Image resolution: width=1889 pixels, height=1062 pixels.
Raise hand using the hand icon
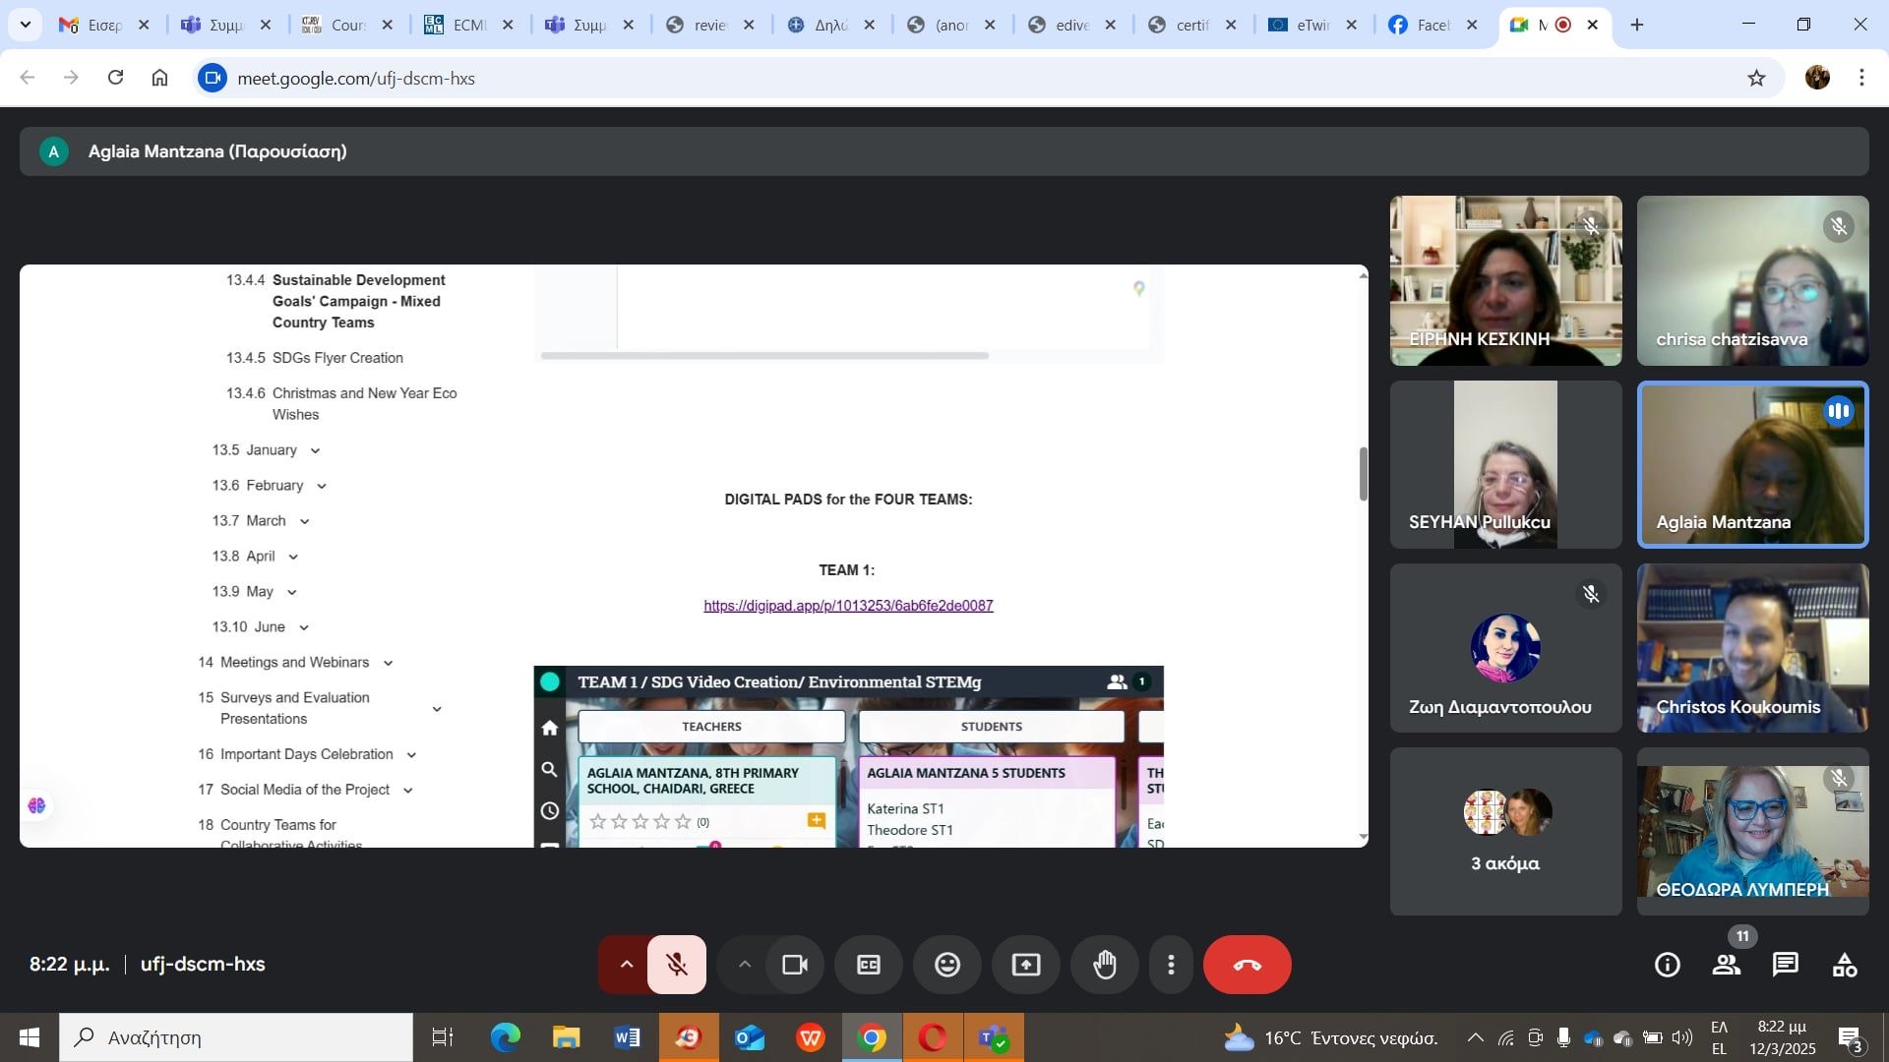pos(1105,965)
